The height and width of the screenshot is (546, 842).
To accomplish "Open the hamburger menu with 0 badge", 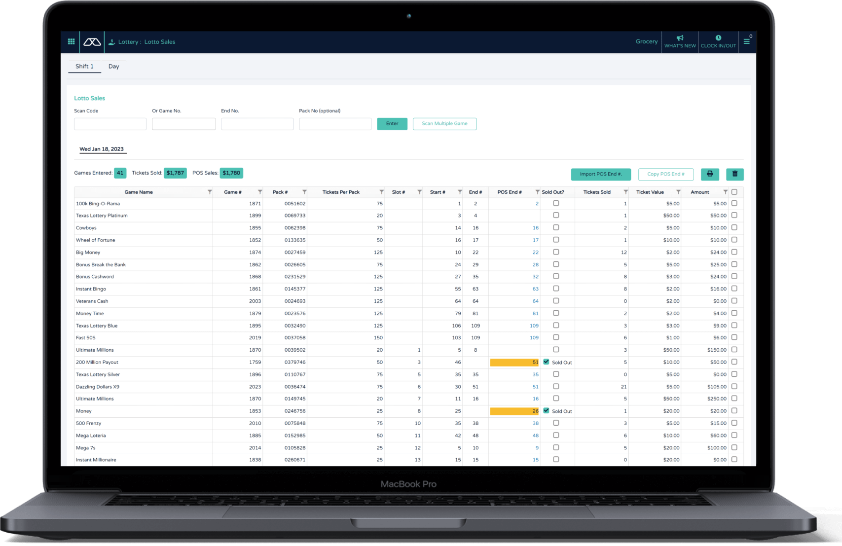I will click(x=747, y=42).
